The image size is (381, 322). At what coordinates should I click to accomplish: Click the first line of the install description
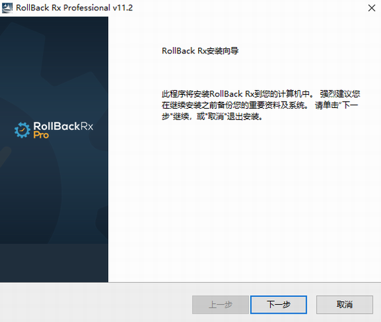tap(261, 93)
